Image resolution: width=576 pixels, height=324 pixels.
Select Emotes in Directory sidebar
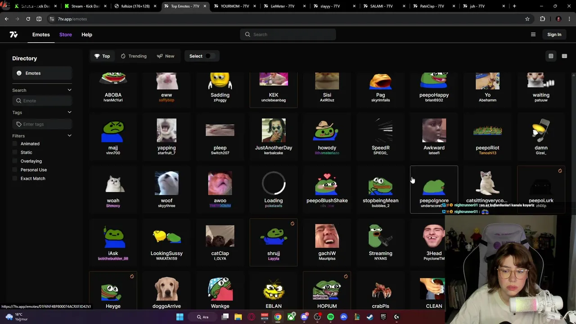pyautogui.click(x=42, y=73)
